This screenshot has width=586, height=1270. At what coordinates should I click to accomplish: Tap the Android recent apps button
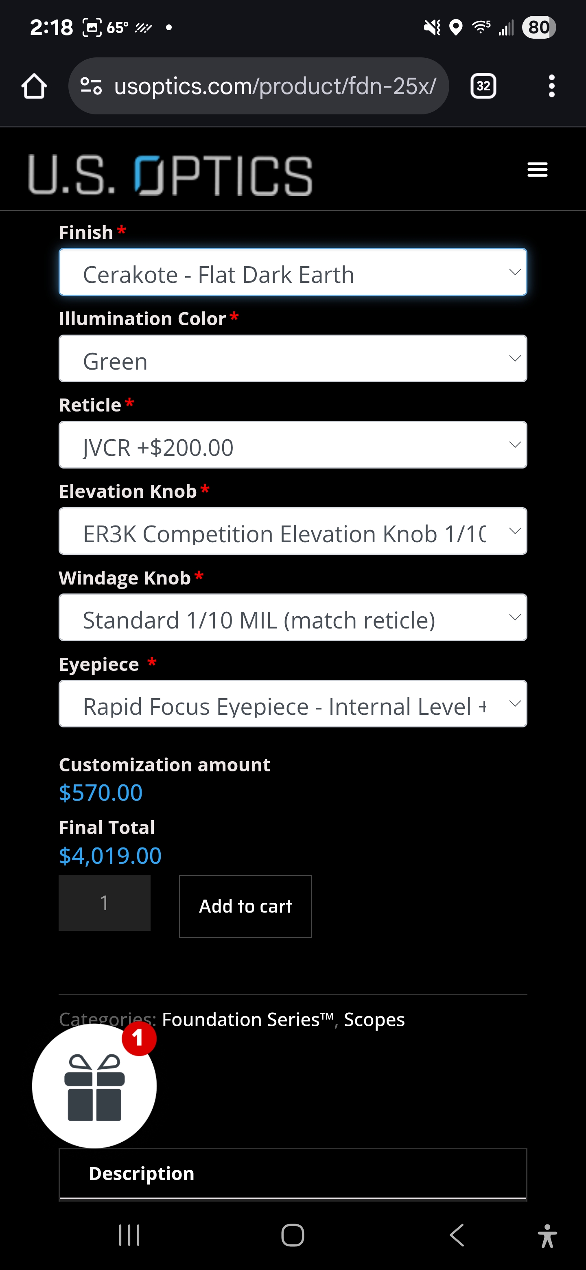[x=129, y=1235]
